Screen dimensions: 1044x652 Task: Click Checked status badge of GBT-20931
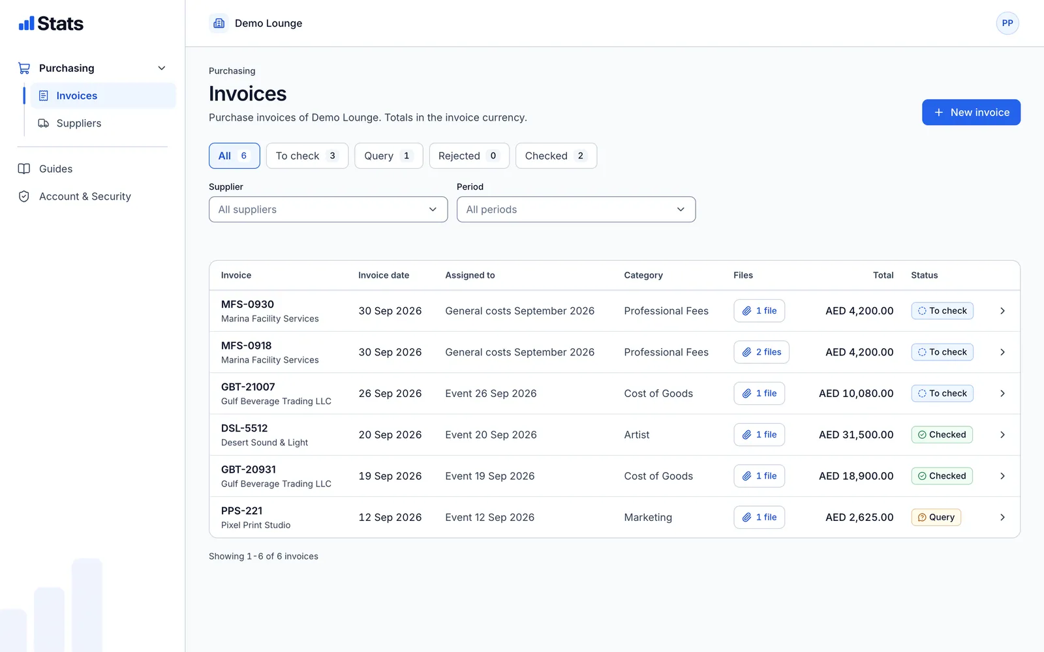942,476
